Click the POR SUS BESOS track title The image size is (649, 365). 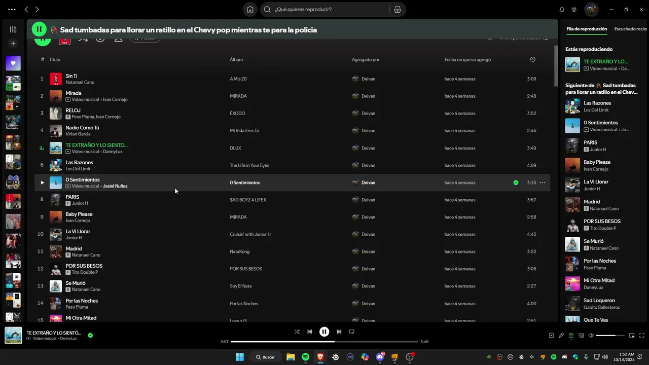click(x=84, y=266)
